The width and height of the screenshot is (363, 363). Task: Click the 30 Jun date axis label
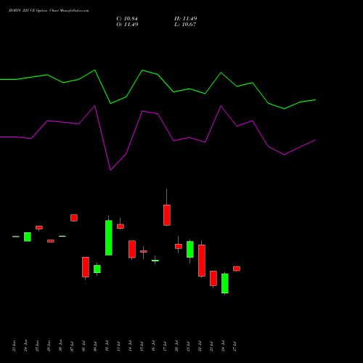tap(60, 346)
